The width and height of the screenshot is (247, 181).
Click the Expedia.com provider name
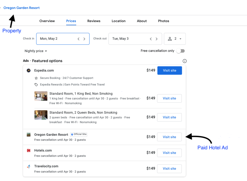tap(44, 71)
